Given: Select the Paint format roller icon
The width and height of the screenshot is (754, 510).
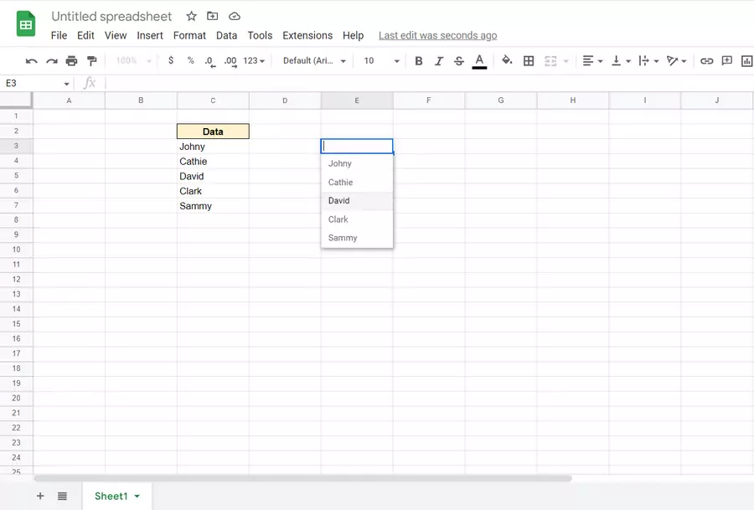Looking at the screenshot, I should click(91, 61).
